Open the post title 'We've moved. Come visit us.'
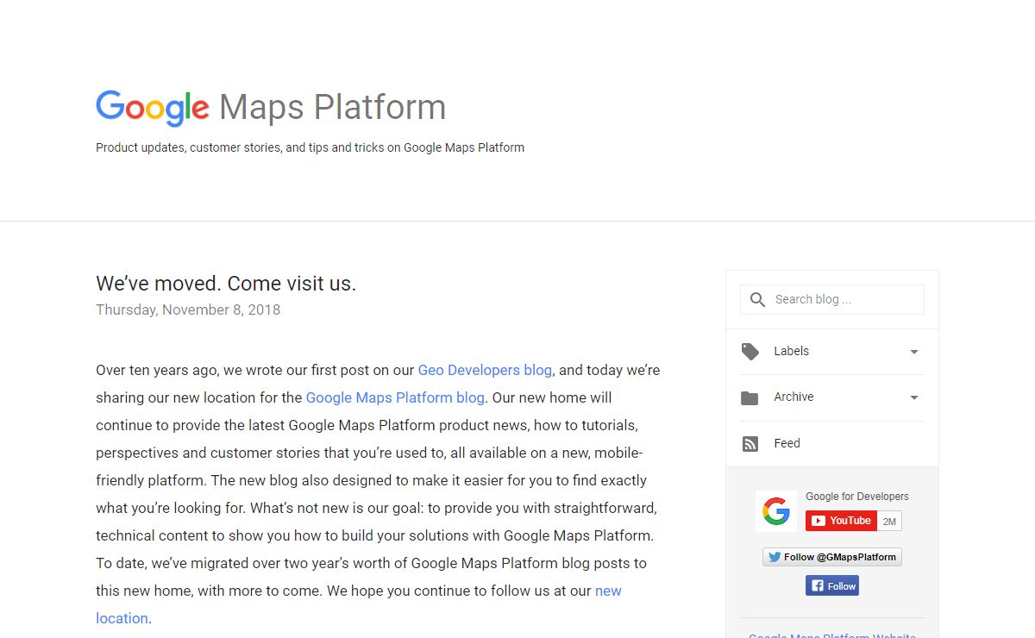This screenshot has height=638, width=1035. [x=226, y=284]
